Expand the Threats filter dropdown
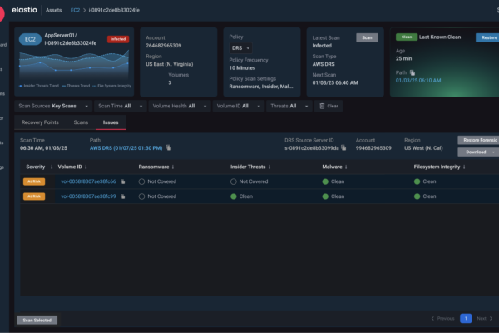The width and height of the screenshot is (499, 333). click(288, 106)
